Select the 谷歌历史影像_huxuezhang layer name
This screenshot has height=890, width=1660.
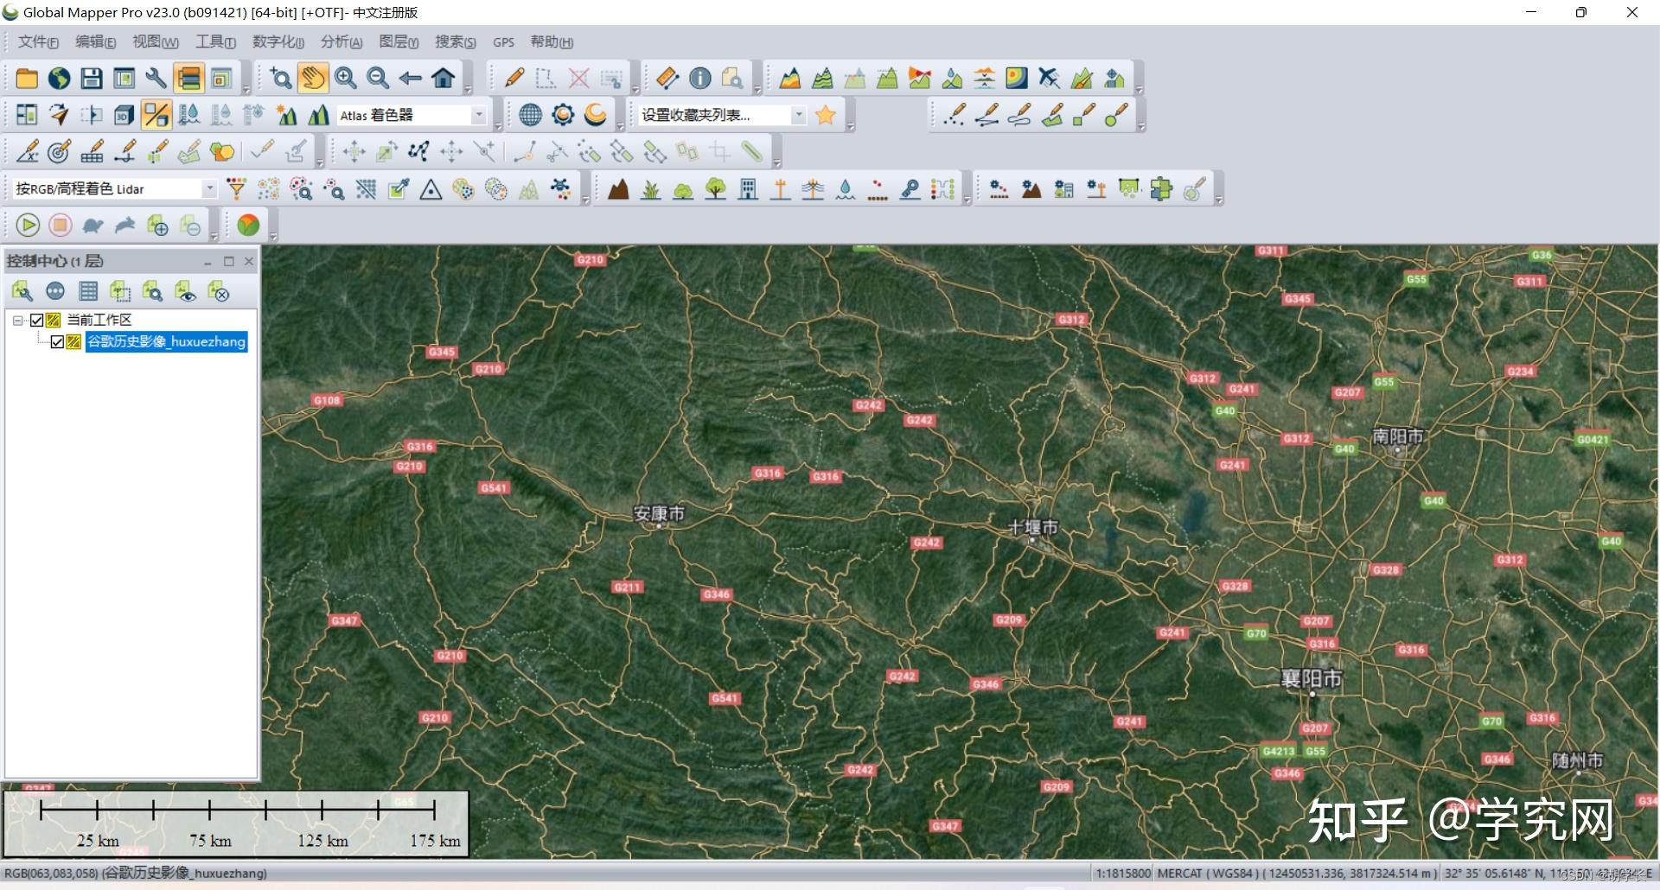click(x=166, y=342)
